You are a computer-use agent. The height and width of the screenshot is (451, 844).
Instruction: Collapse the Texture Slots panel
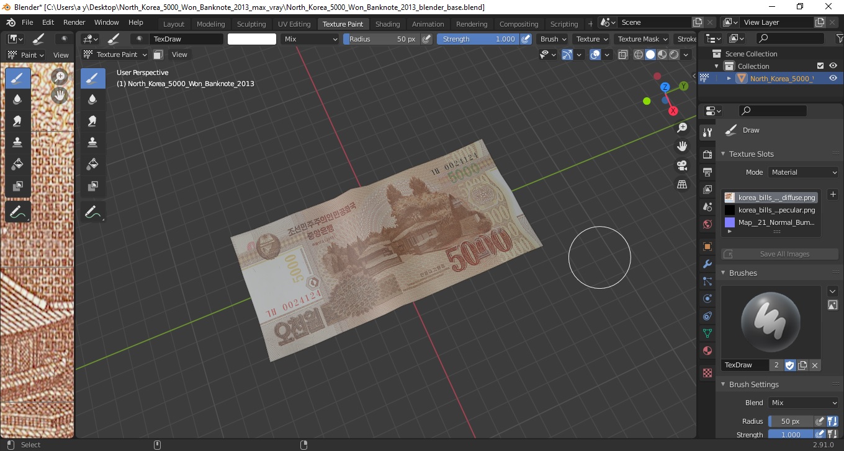point(751,154)
